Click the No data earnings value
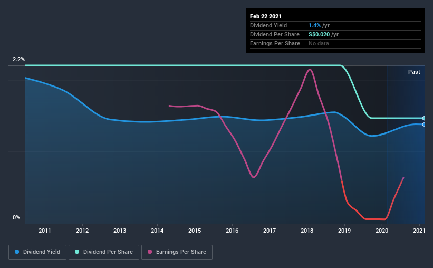This screenshot has height=268, width=433. [319, 43]
